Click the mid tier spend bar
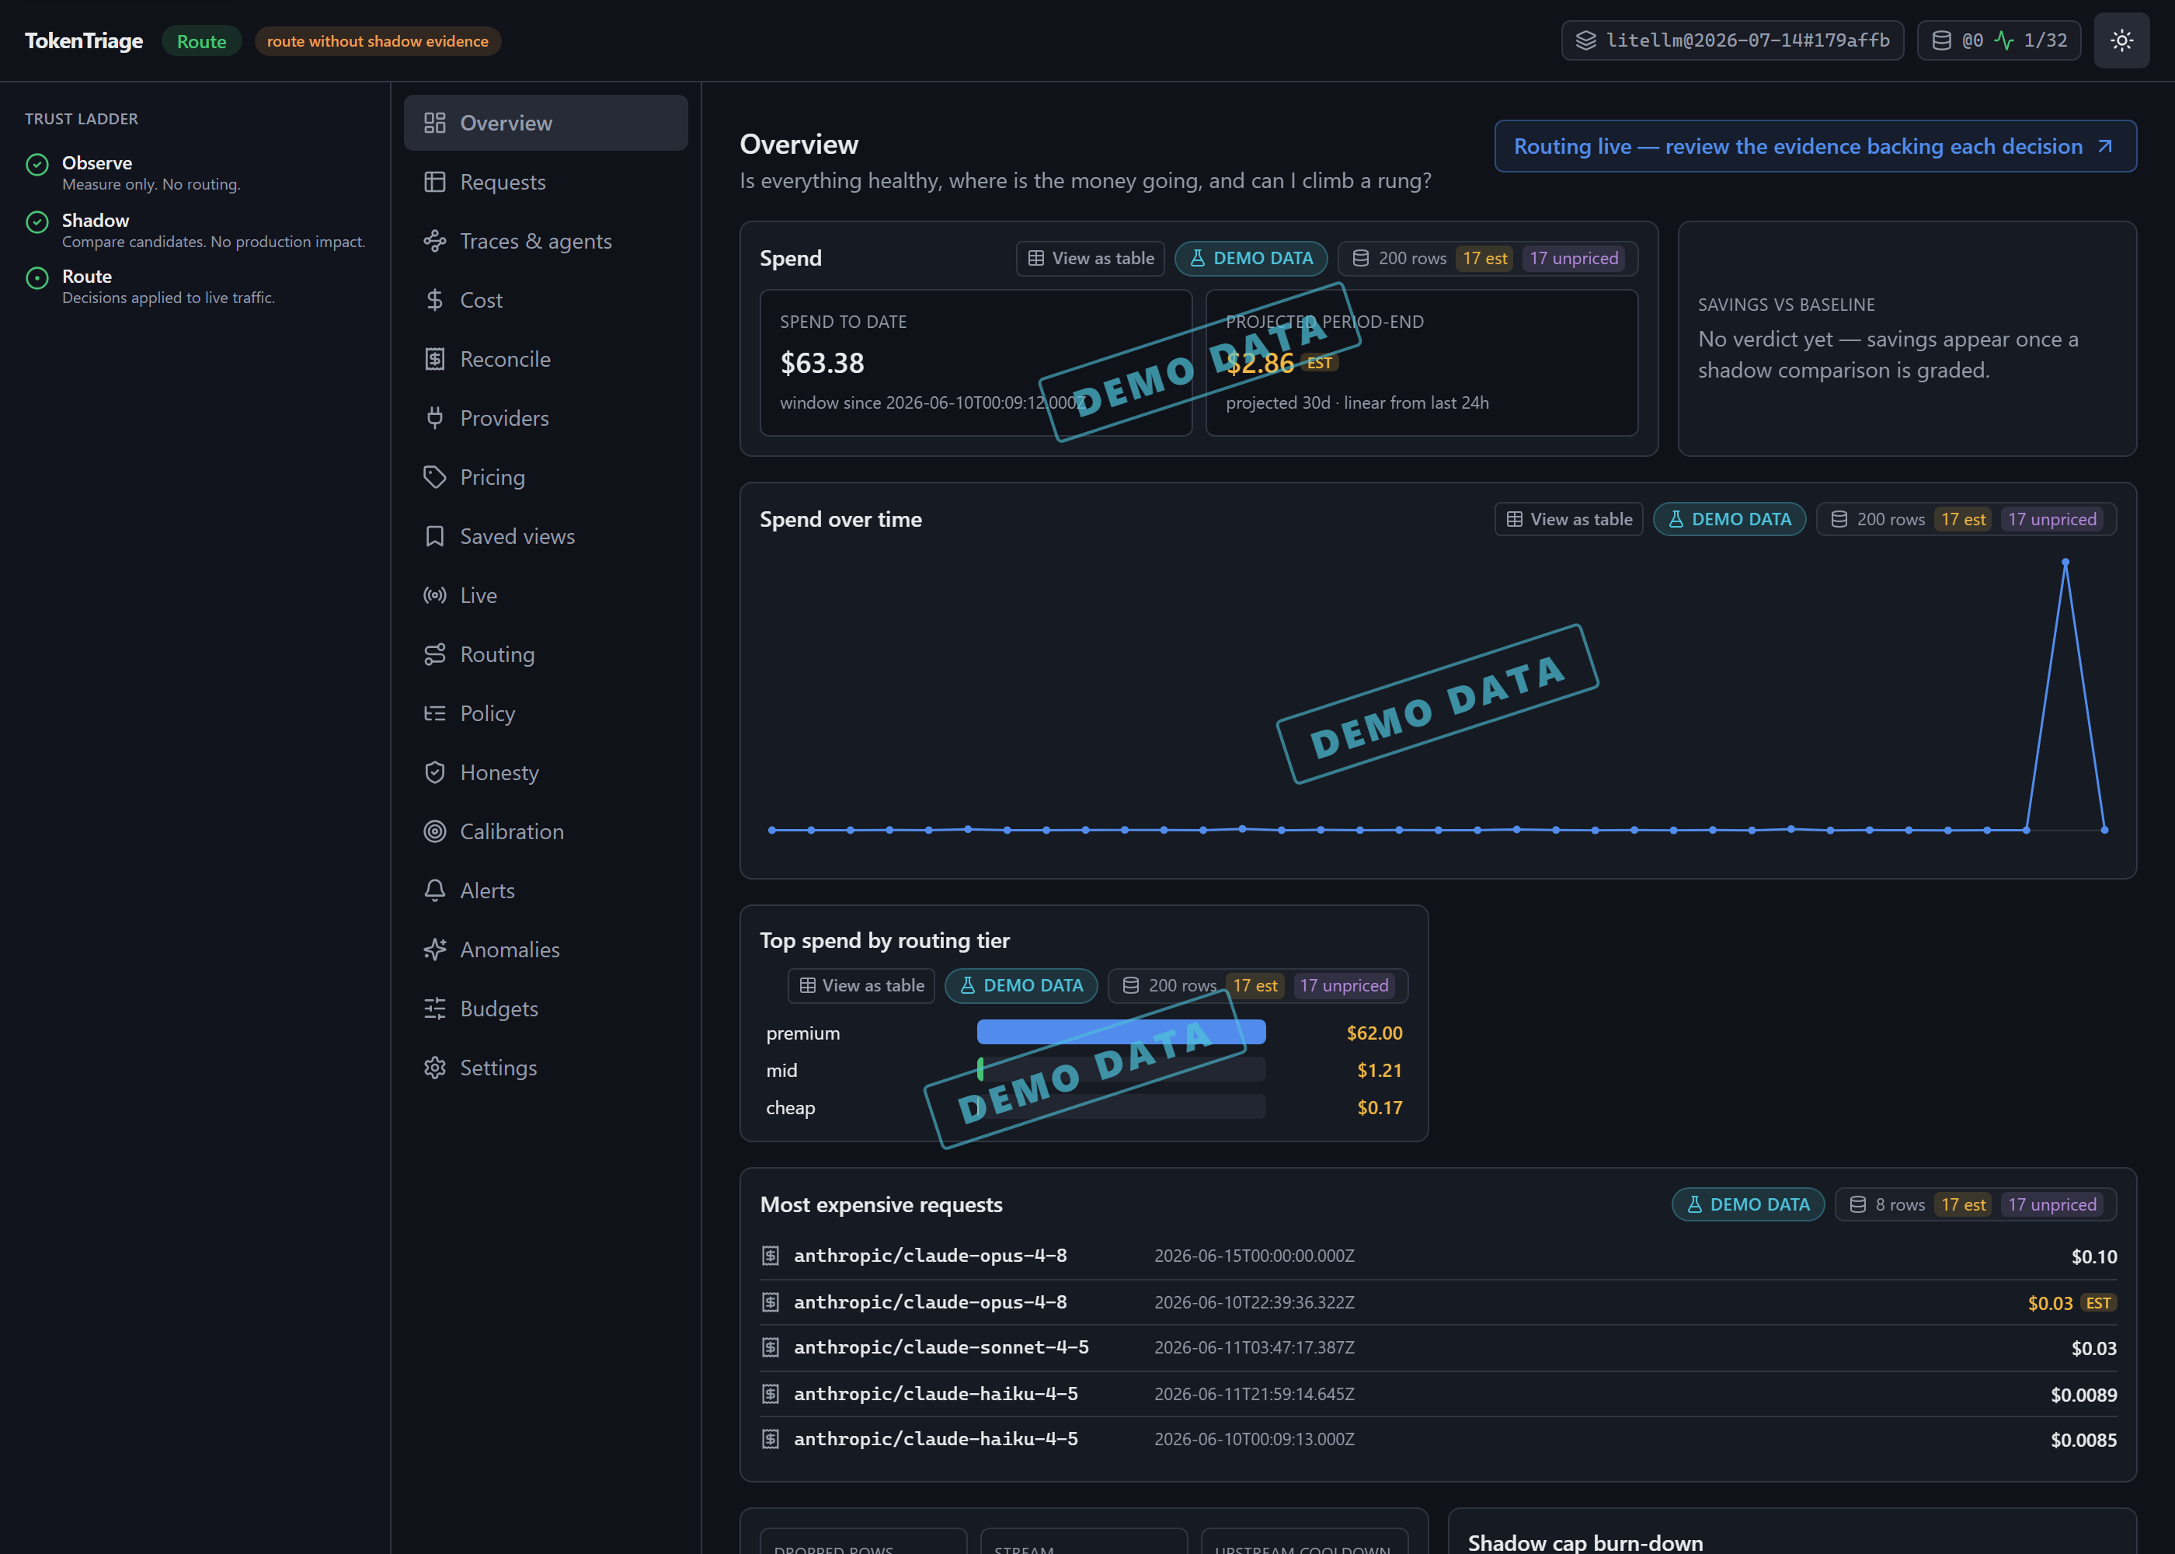The image size is (2175, 1554). click(1121, 1070)
